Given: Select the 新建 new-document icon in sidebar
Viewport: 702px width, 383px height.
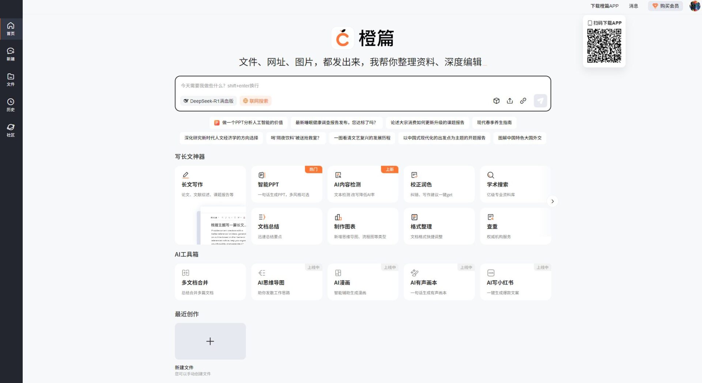Looking at the screenshot, I should point(11,54).
